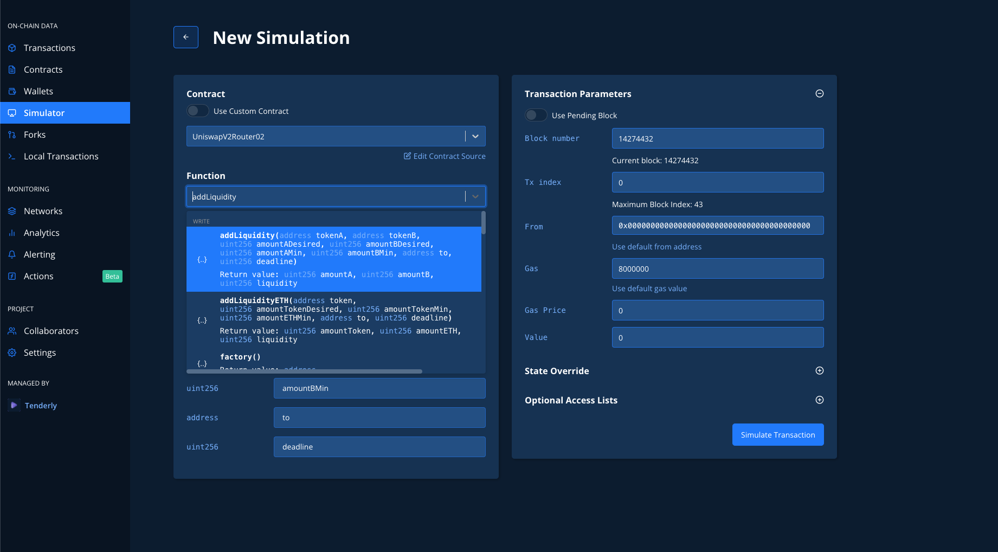Click Use default gas value link
Image resolution: width=998 pixels, height=552 pixels.
click(x=649, y=288)
